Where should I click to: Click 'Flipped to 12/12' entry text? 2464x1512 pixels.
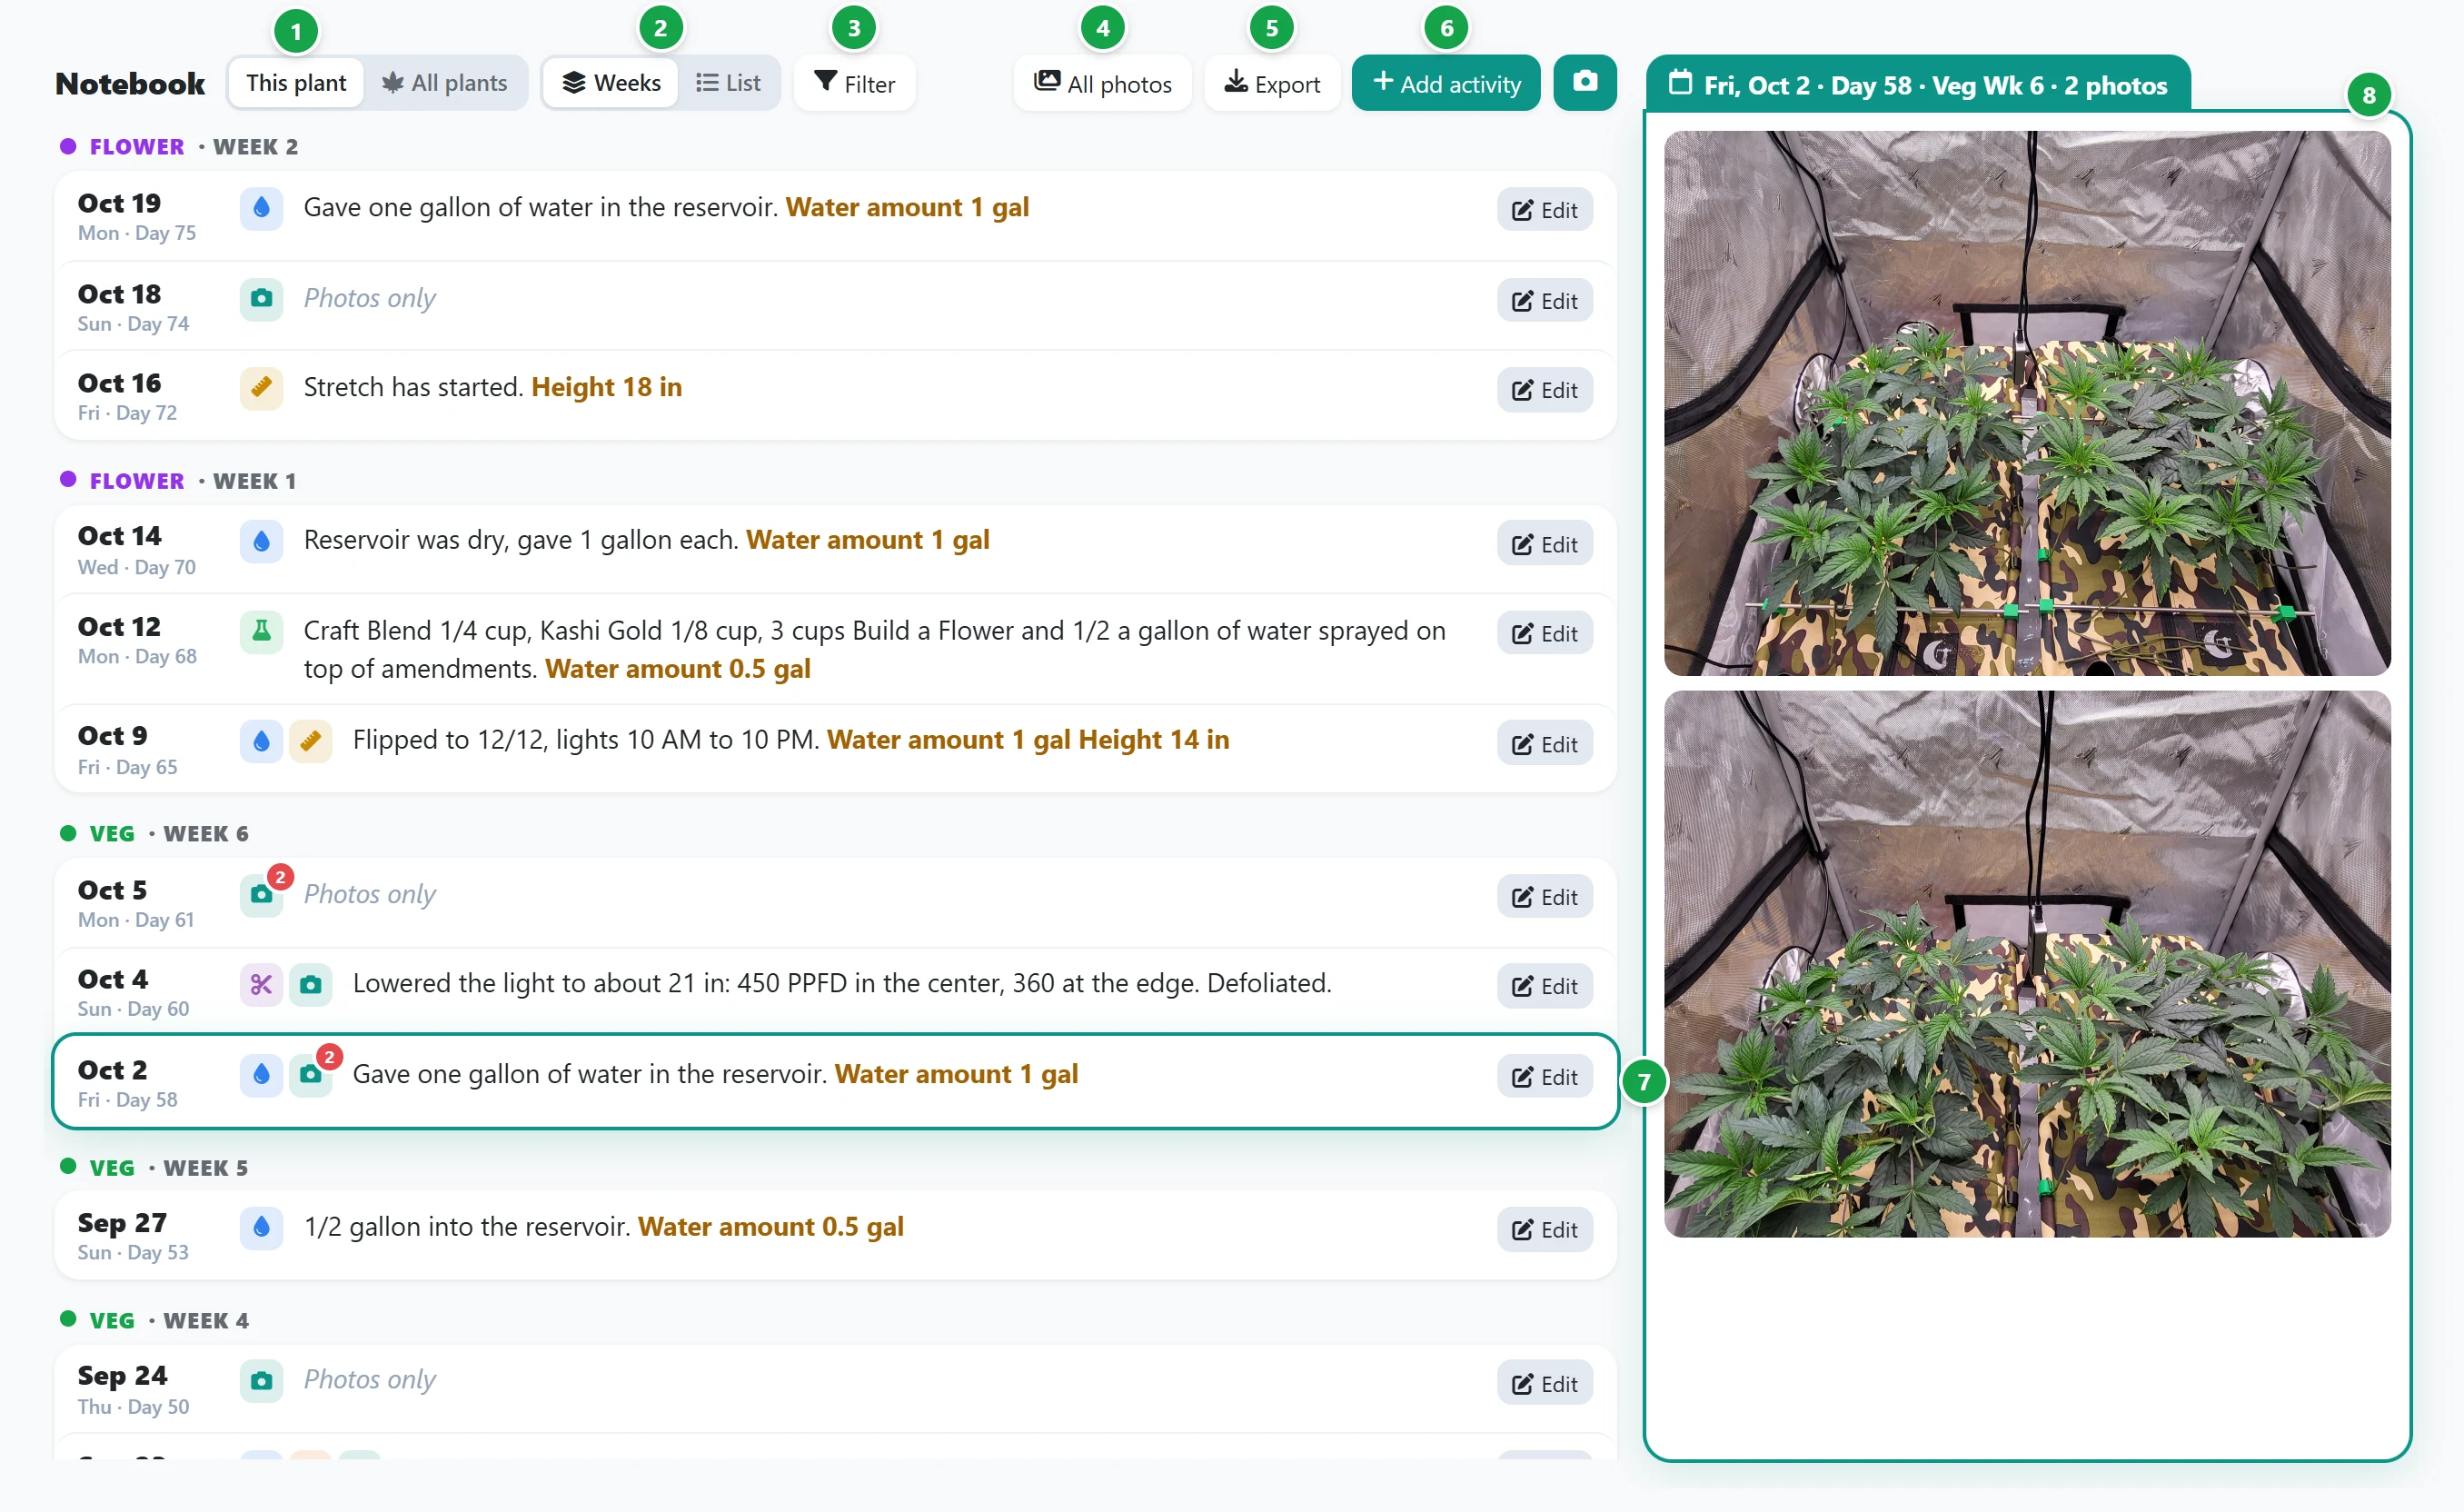[586, 740]
